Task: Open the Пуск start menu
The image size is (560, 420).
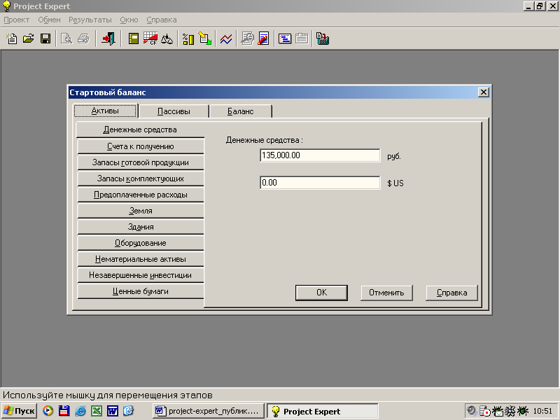Action: click(x=20, y=411)
